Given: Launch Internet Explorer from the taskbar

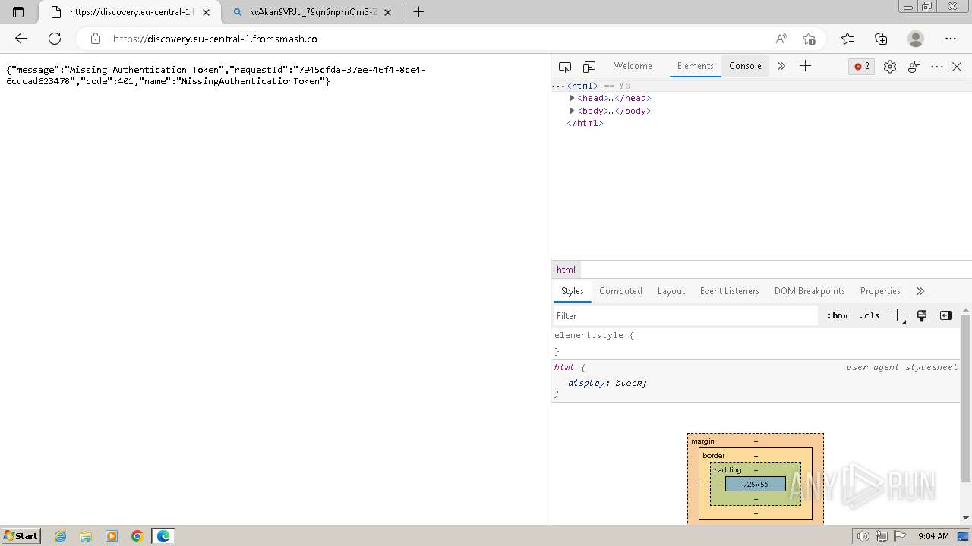Looking at the screenshot, I should coord(61,536).
